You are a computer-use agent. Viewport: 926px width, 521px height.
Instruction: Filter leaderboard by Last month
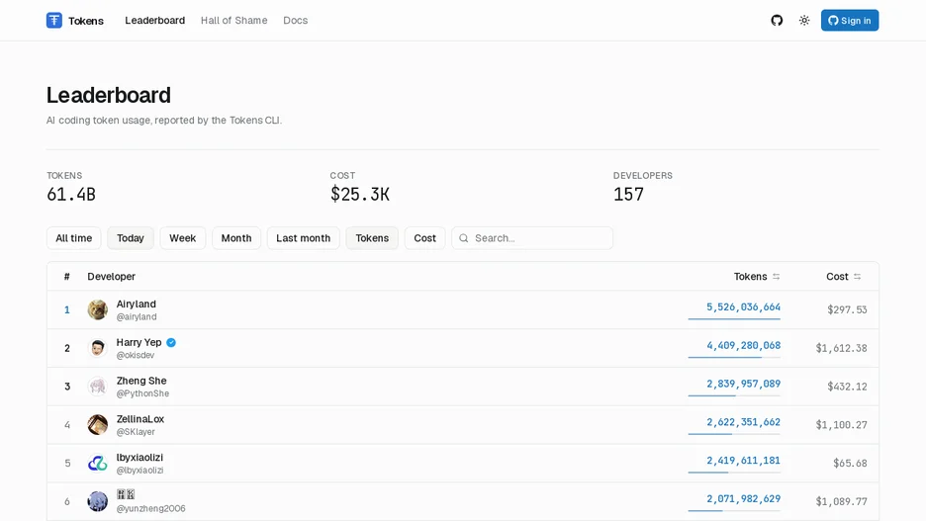click(303, 238)
